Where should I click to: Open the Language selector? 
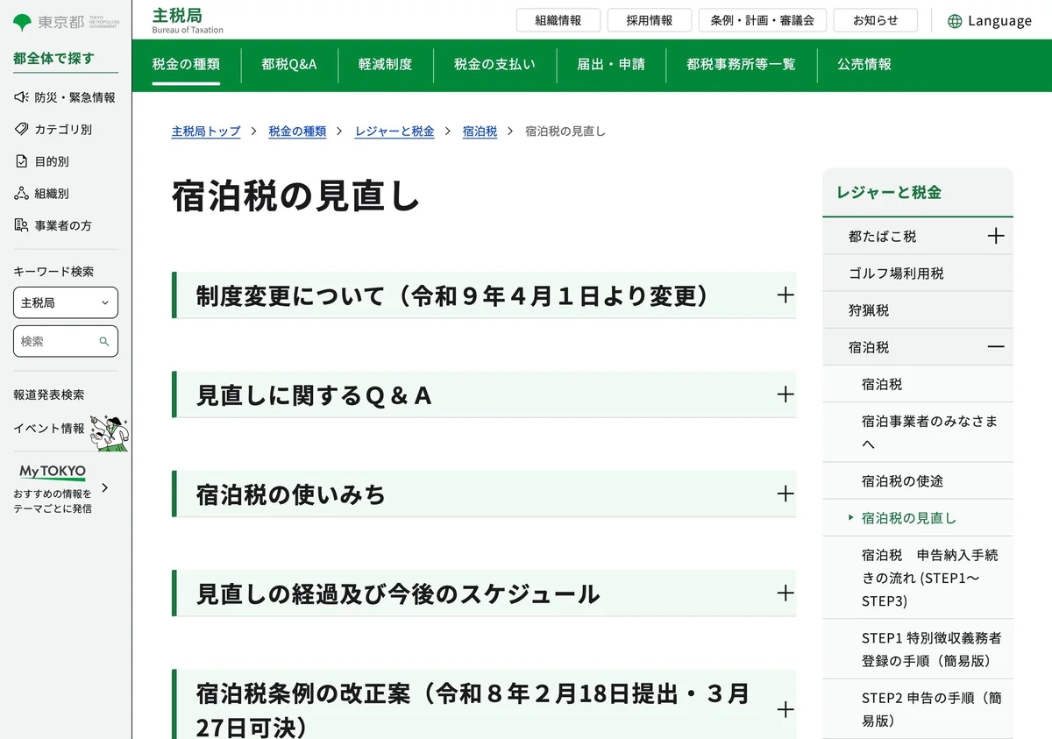(990, 21)
